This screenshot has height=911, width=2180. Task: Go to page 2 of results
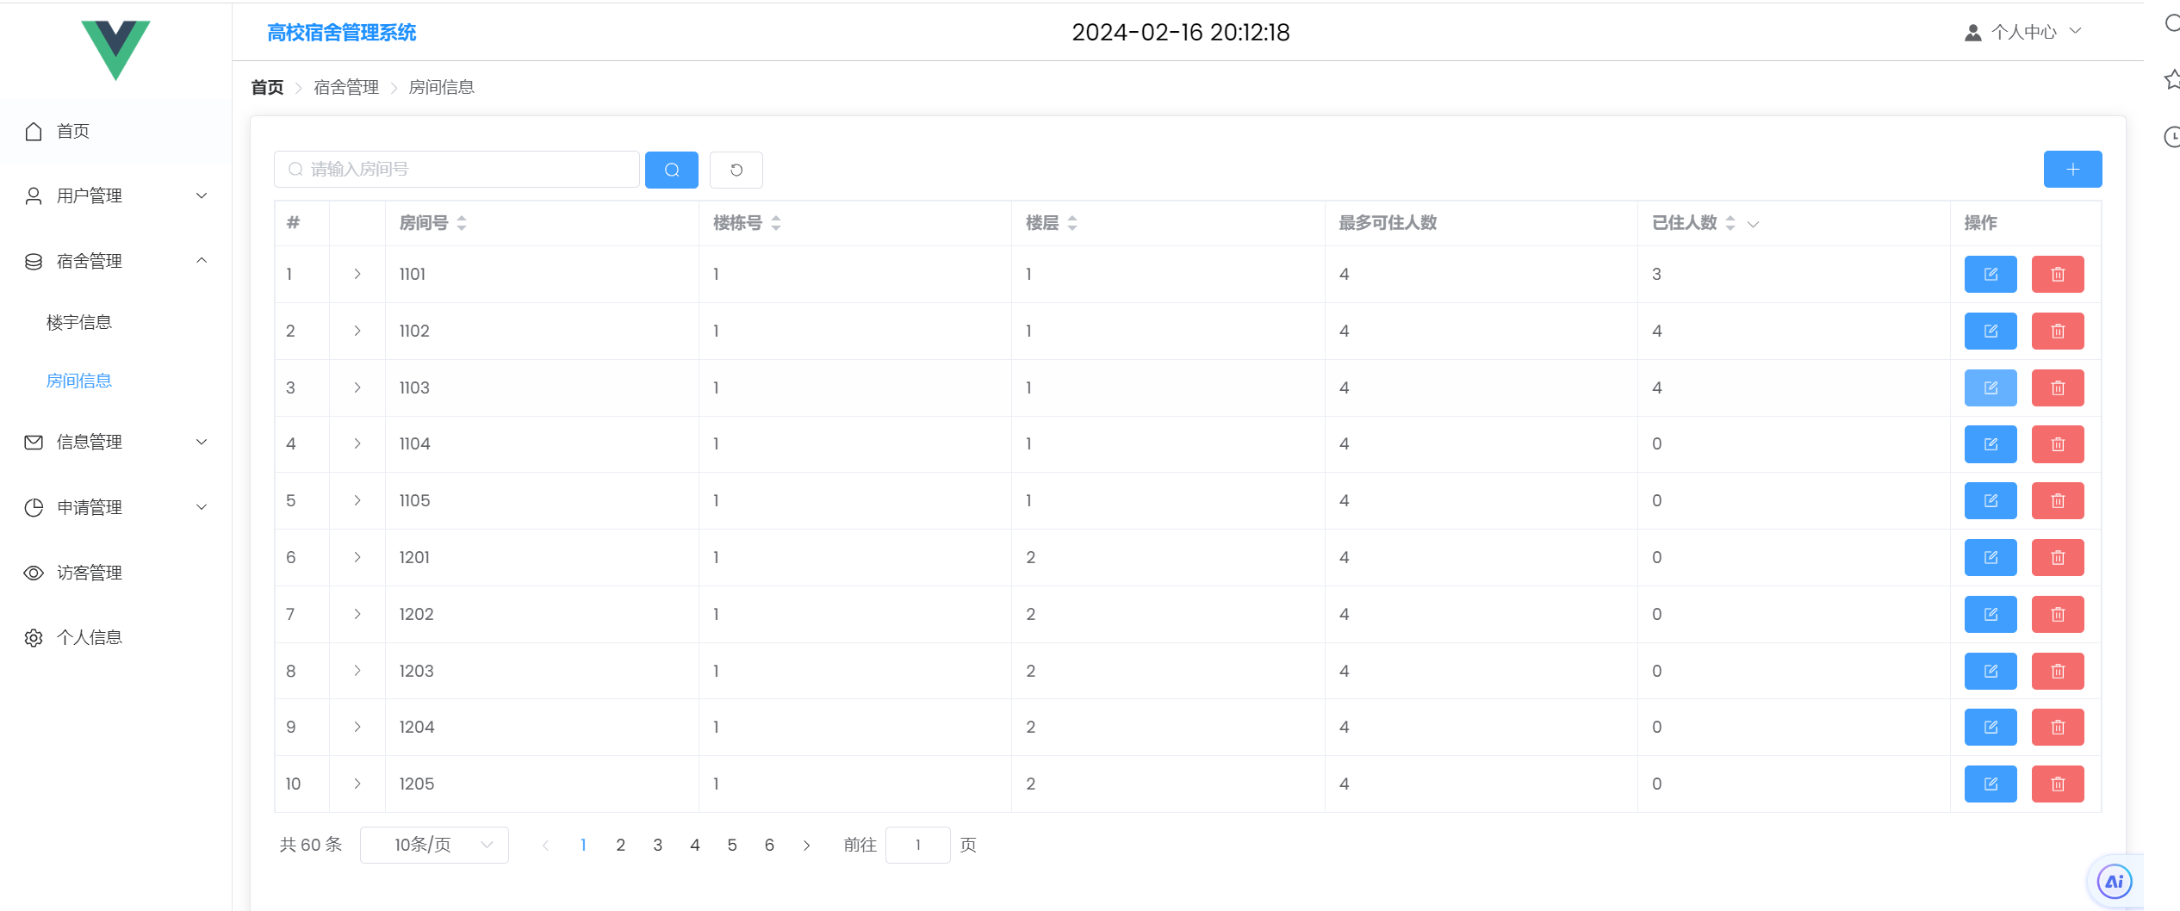coord(620,845)
